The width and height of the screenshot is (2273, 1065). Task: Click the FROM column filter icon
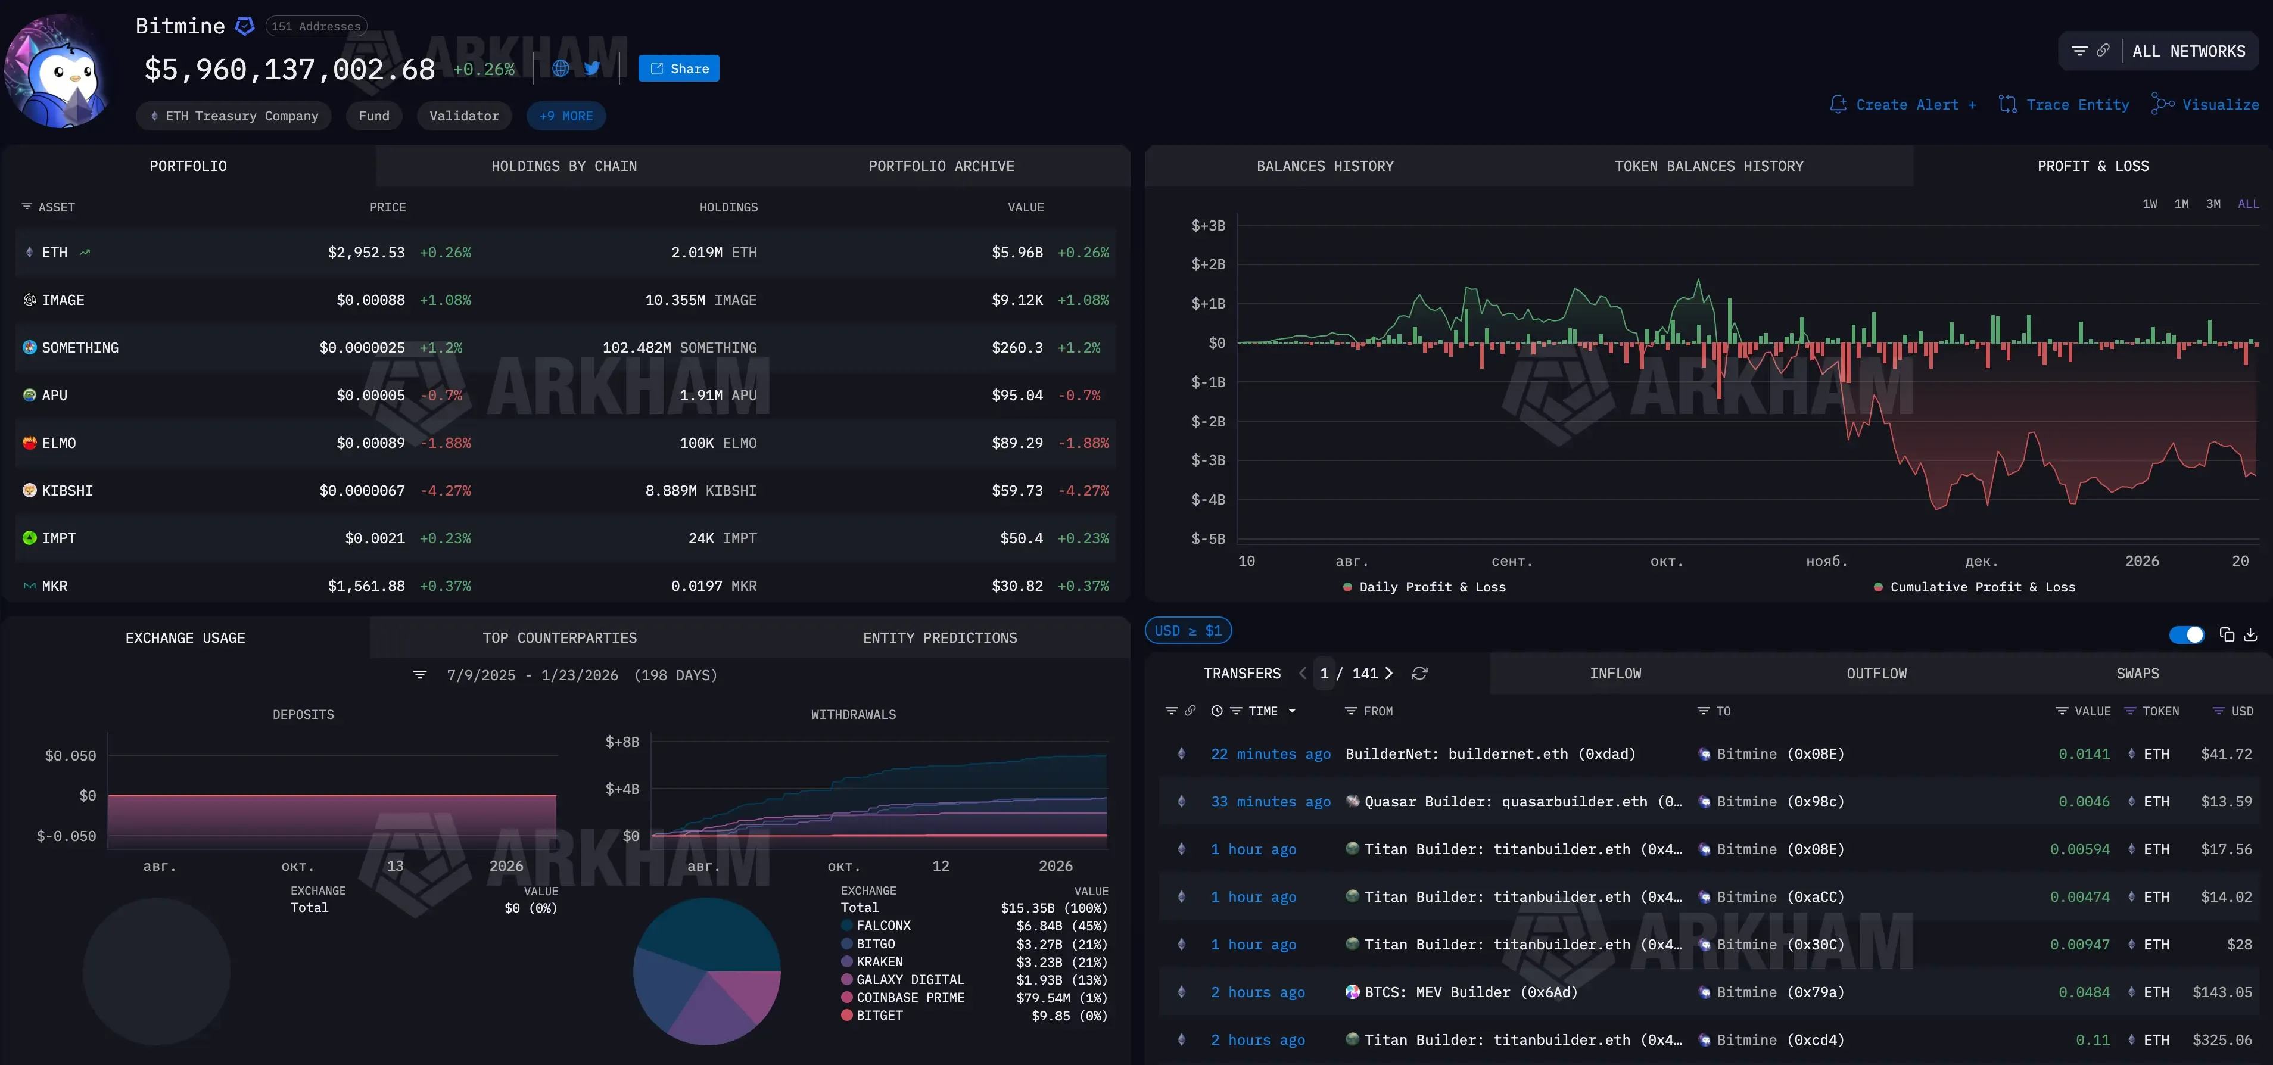pos(1350,711)
